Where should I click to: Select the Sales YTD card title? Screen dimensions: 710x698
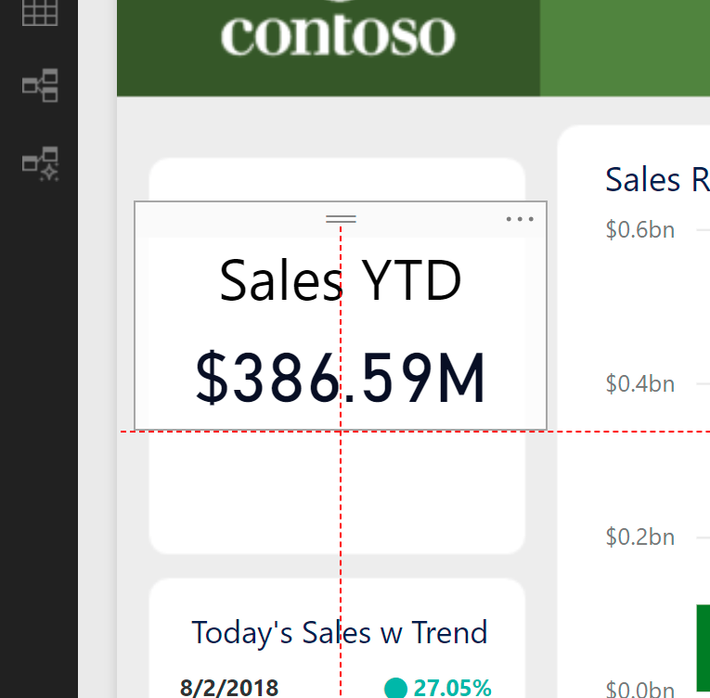pos(340,280)
